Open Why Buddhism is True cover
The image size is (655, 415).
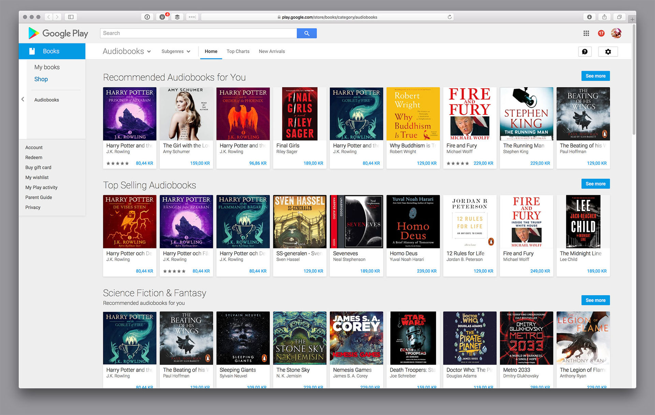413,114
